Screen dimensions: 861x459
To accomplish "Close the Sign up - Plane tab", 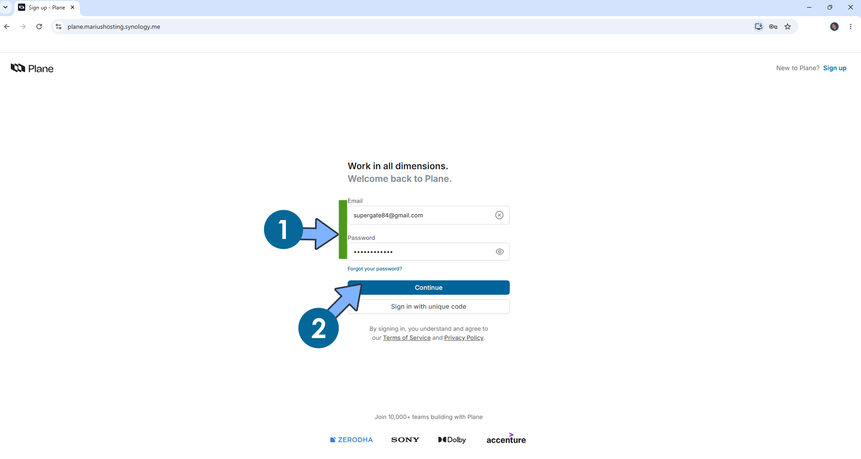I will click(73, 7).
